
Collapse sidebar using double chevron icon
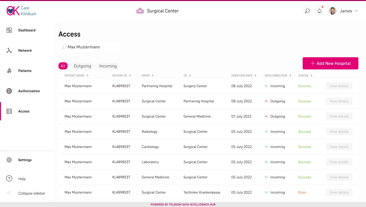click(x=9, y=193)
